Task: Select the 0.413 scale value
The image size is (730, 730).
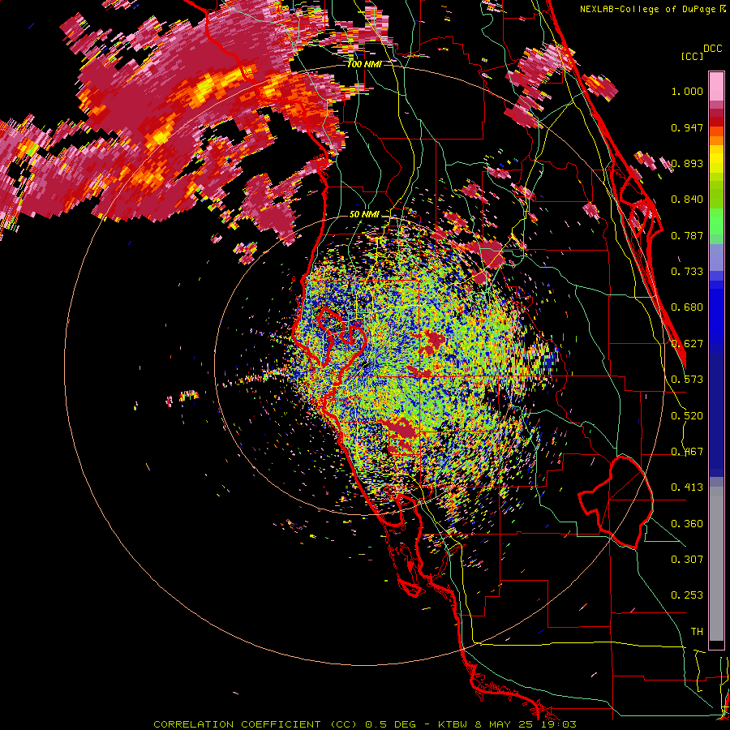Action: click(x=687, y=487)
